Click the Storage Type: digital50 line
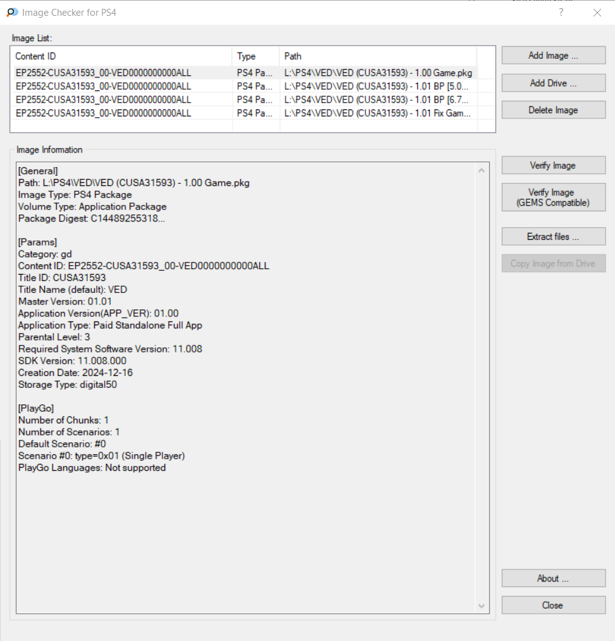Viewport: 615px width, 641px height. (68, 384)
